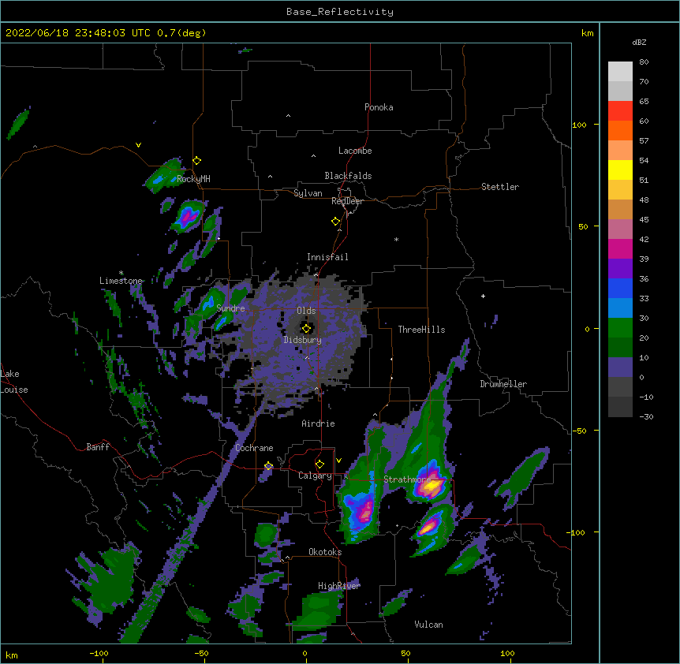Click the asterisk marker east of Innisfail
Screen dimensions: 680x664
tap(396, 240)
